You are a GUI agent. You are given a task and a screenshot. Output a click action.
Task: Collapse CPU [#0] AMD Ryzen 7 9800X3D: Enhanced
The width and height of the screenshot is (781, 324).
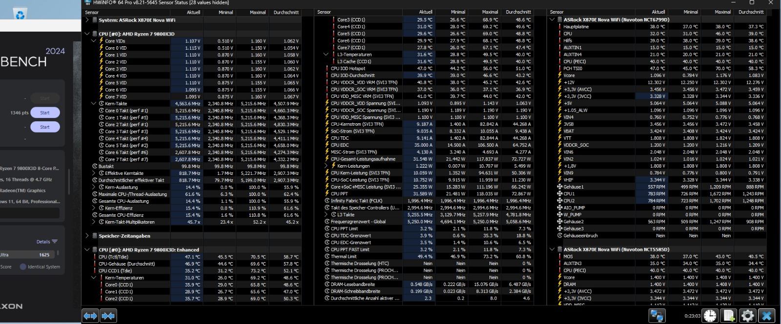click(87, 249)
